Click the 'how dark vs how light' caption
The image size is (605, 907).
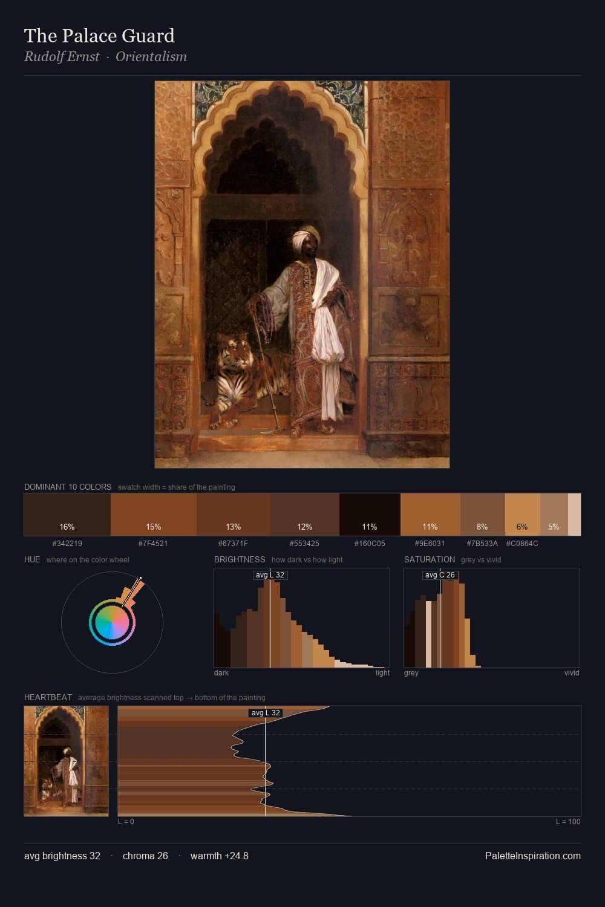click(x=307, y=559)
